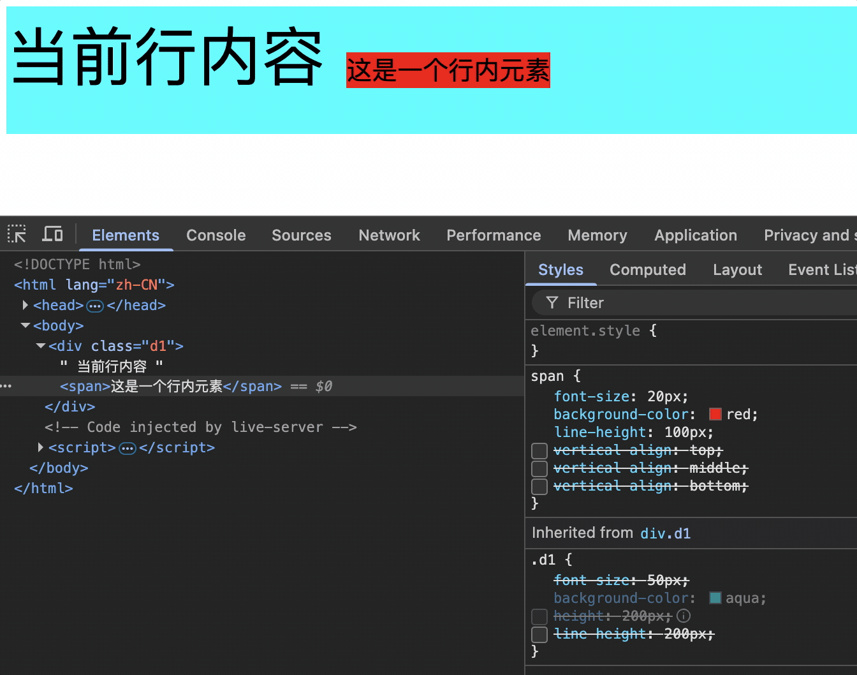Screen dimensions: 857x675
Task: Open the Privacy and security tab
Action: tap(810, 235)
